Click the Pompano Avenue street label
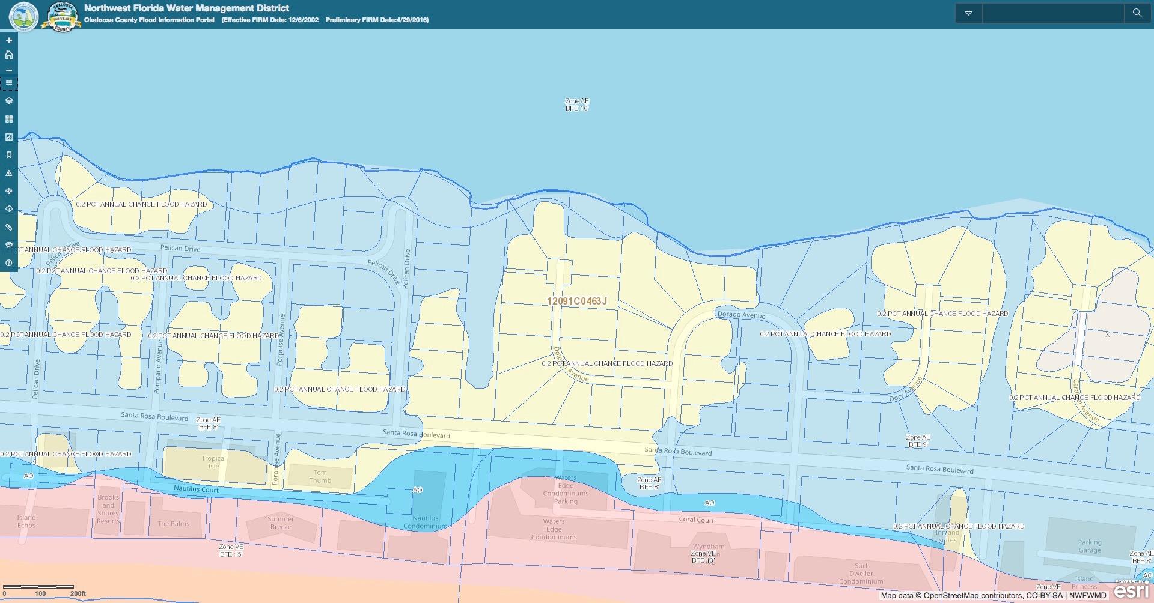The image size is (1154, 603). 158,366
